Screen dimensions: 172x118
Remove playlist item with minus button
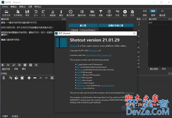coord(8,65)
